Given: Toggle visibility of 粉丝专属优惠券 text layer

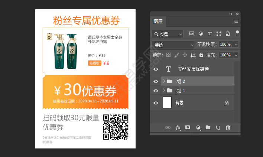Looking at the screenshot, I should pos(156,69).
